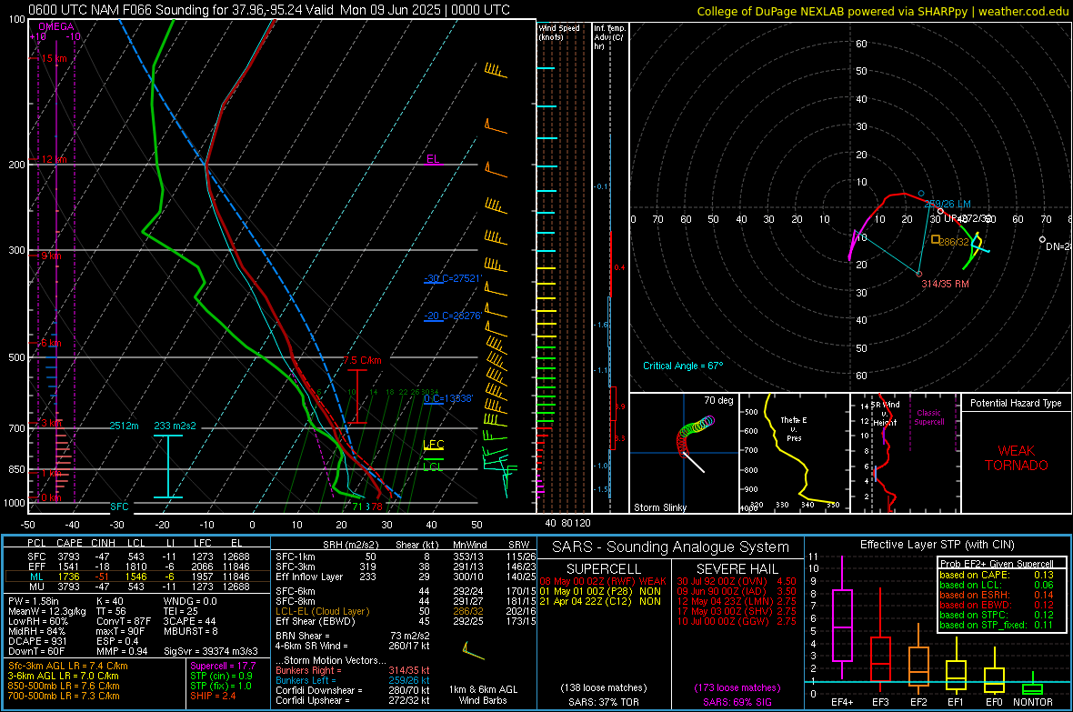Click the PW = 1.58in value
This screenshot has height=712, width=1073.
coord(37,601)
